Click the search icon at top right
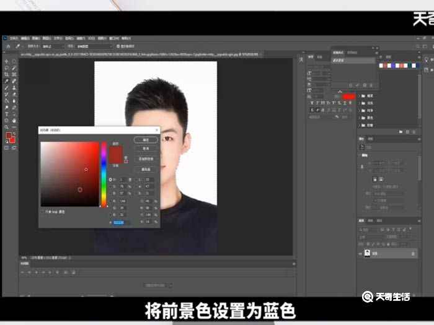 tap(418, 46)
